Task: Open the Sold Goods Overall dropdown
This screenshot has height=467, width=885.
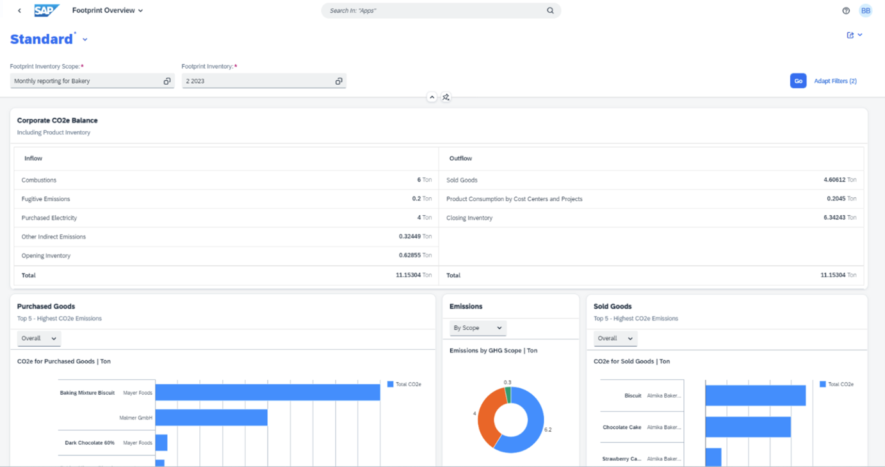Action: pos(615,338)
